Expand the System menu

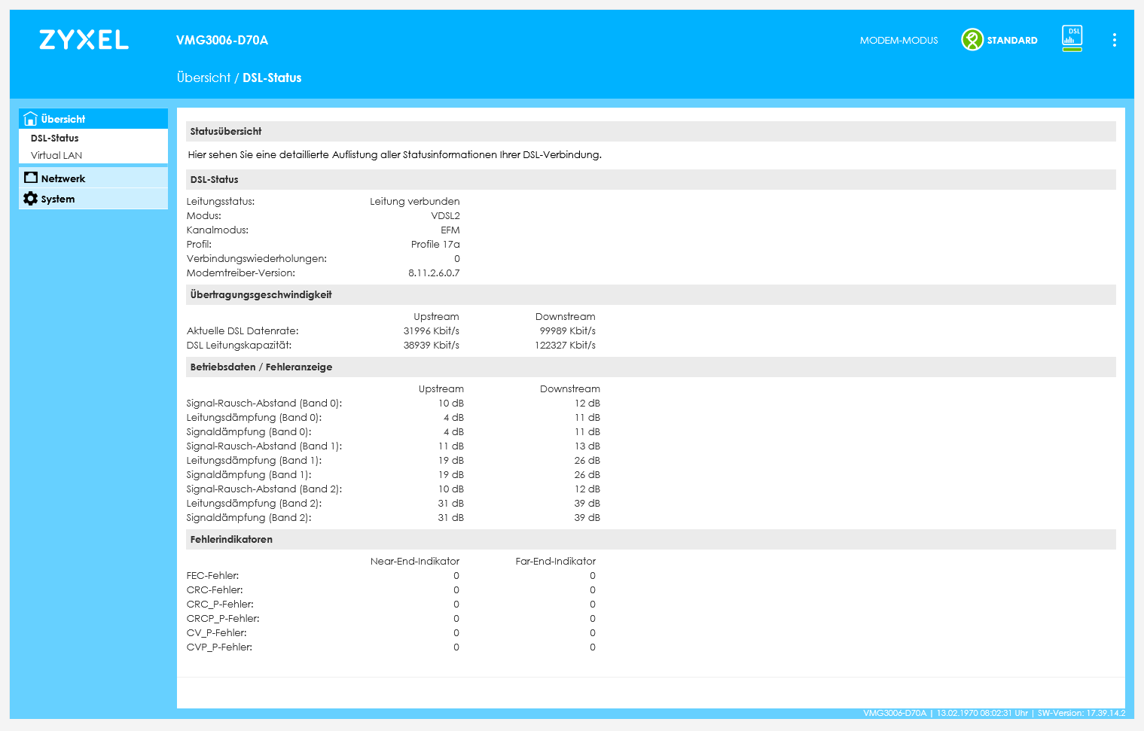point(93,199)
